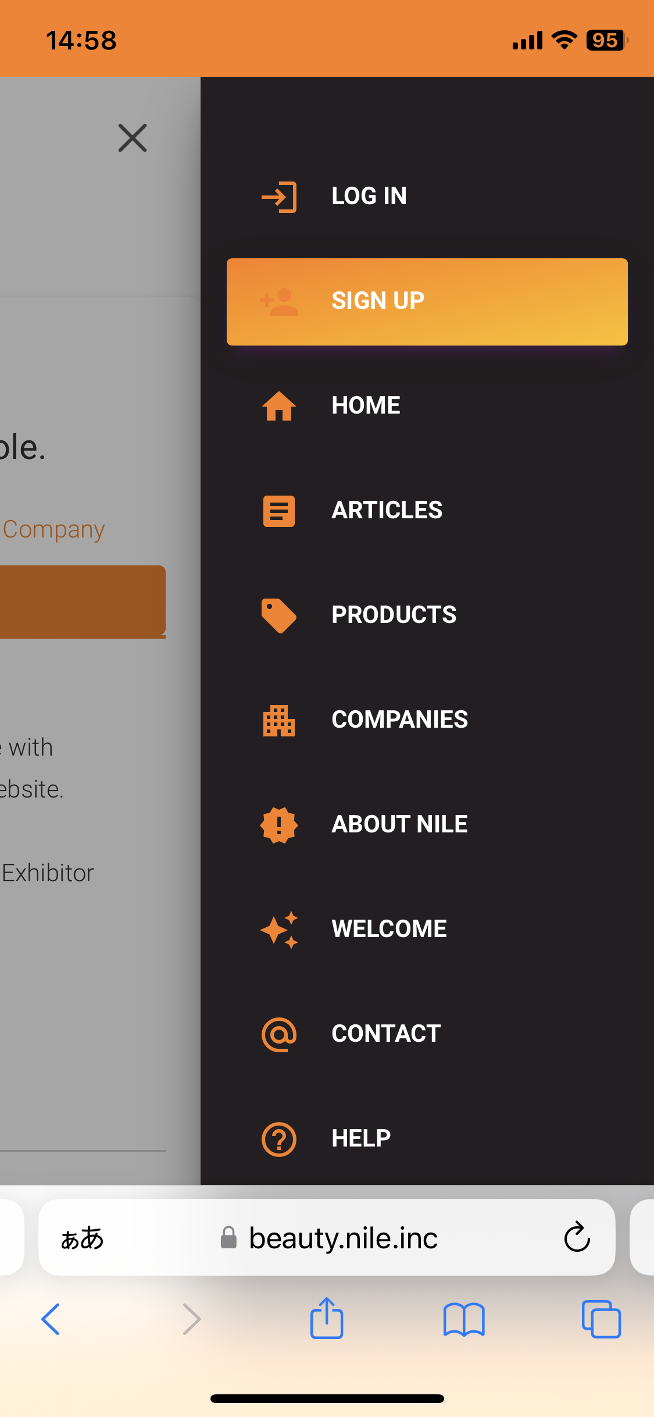Open the help question mark icon
This screenshot has height=1417, width=654.
click(x=279, y=1139)
